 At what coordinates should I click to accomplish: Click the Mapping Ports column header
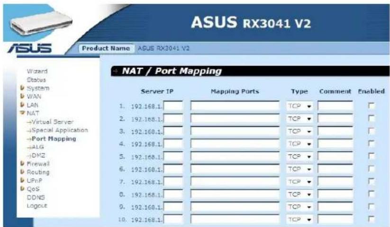235,91
